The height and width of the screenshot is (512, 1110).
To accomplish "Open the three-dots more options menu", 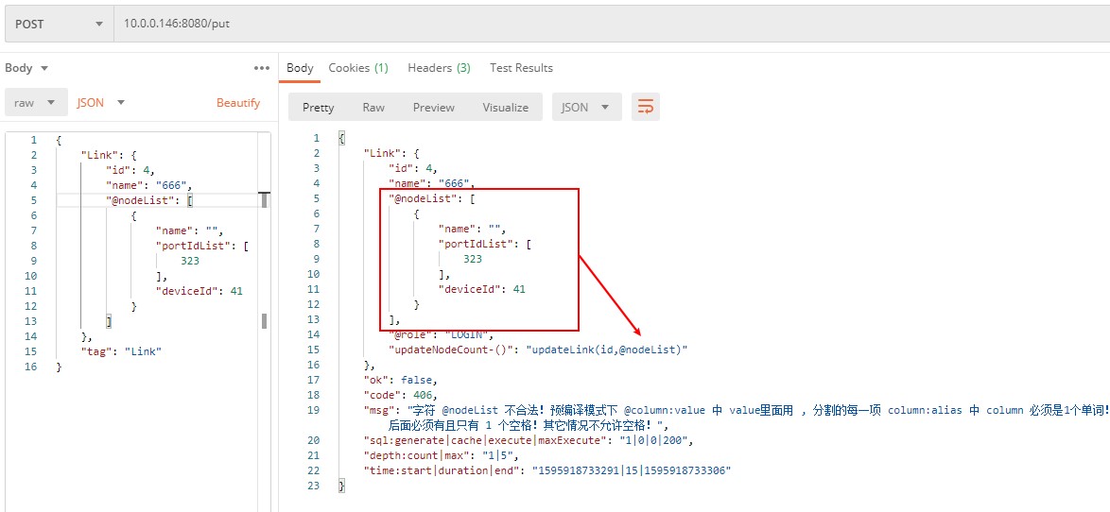I will 261,69.
